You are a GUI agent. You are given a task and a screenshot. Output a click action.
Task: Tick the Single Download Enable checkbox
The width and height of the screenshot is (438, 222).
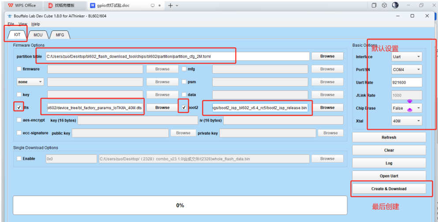point(19,159)
